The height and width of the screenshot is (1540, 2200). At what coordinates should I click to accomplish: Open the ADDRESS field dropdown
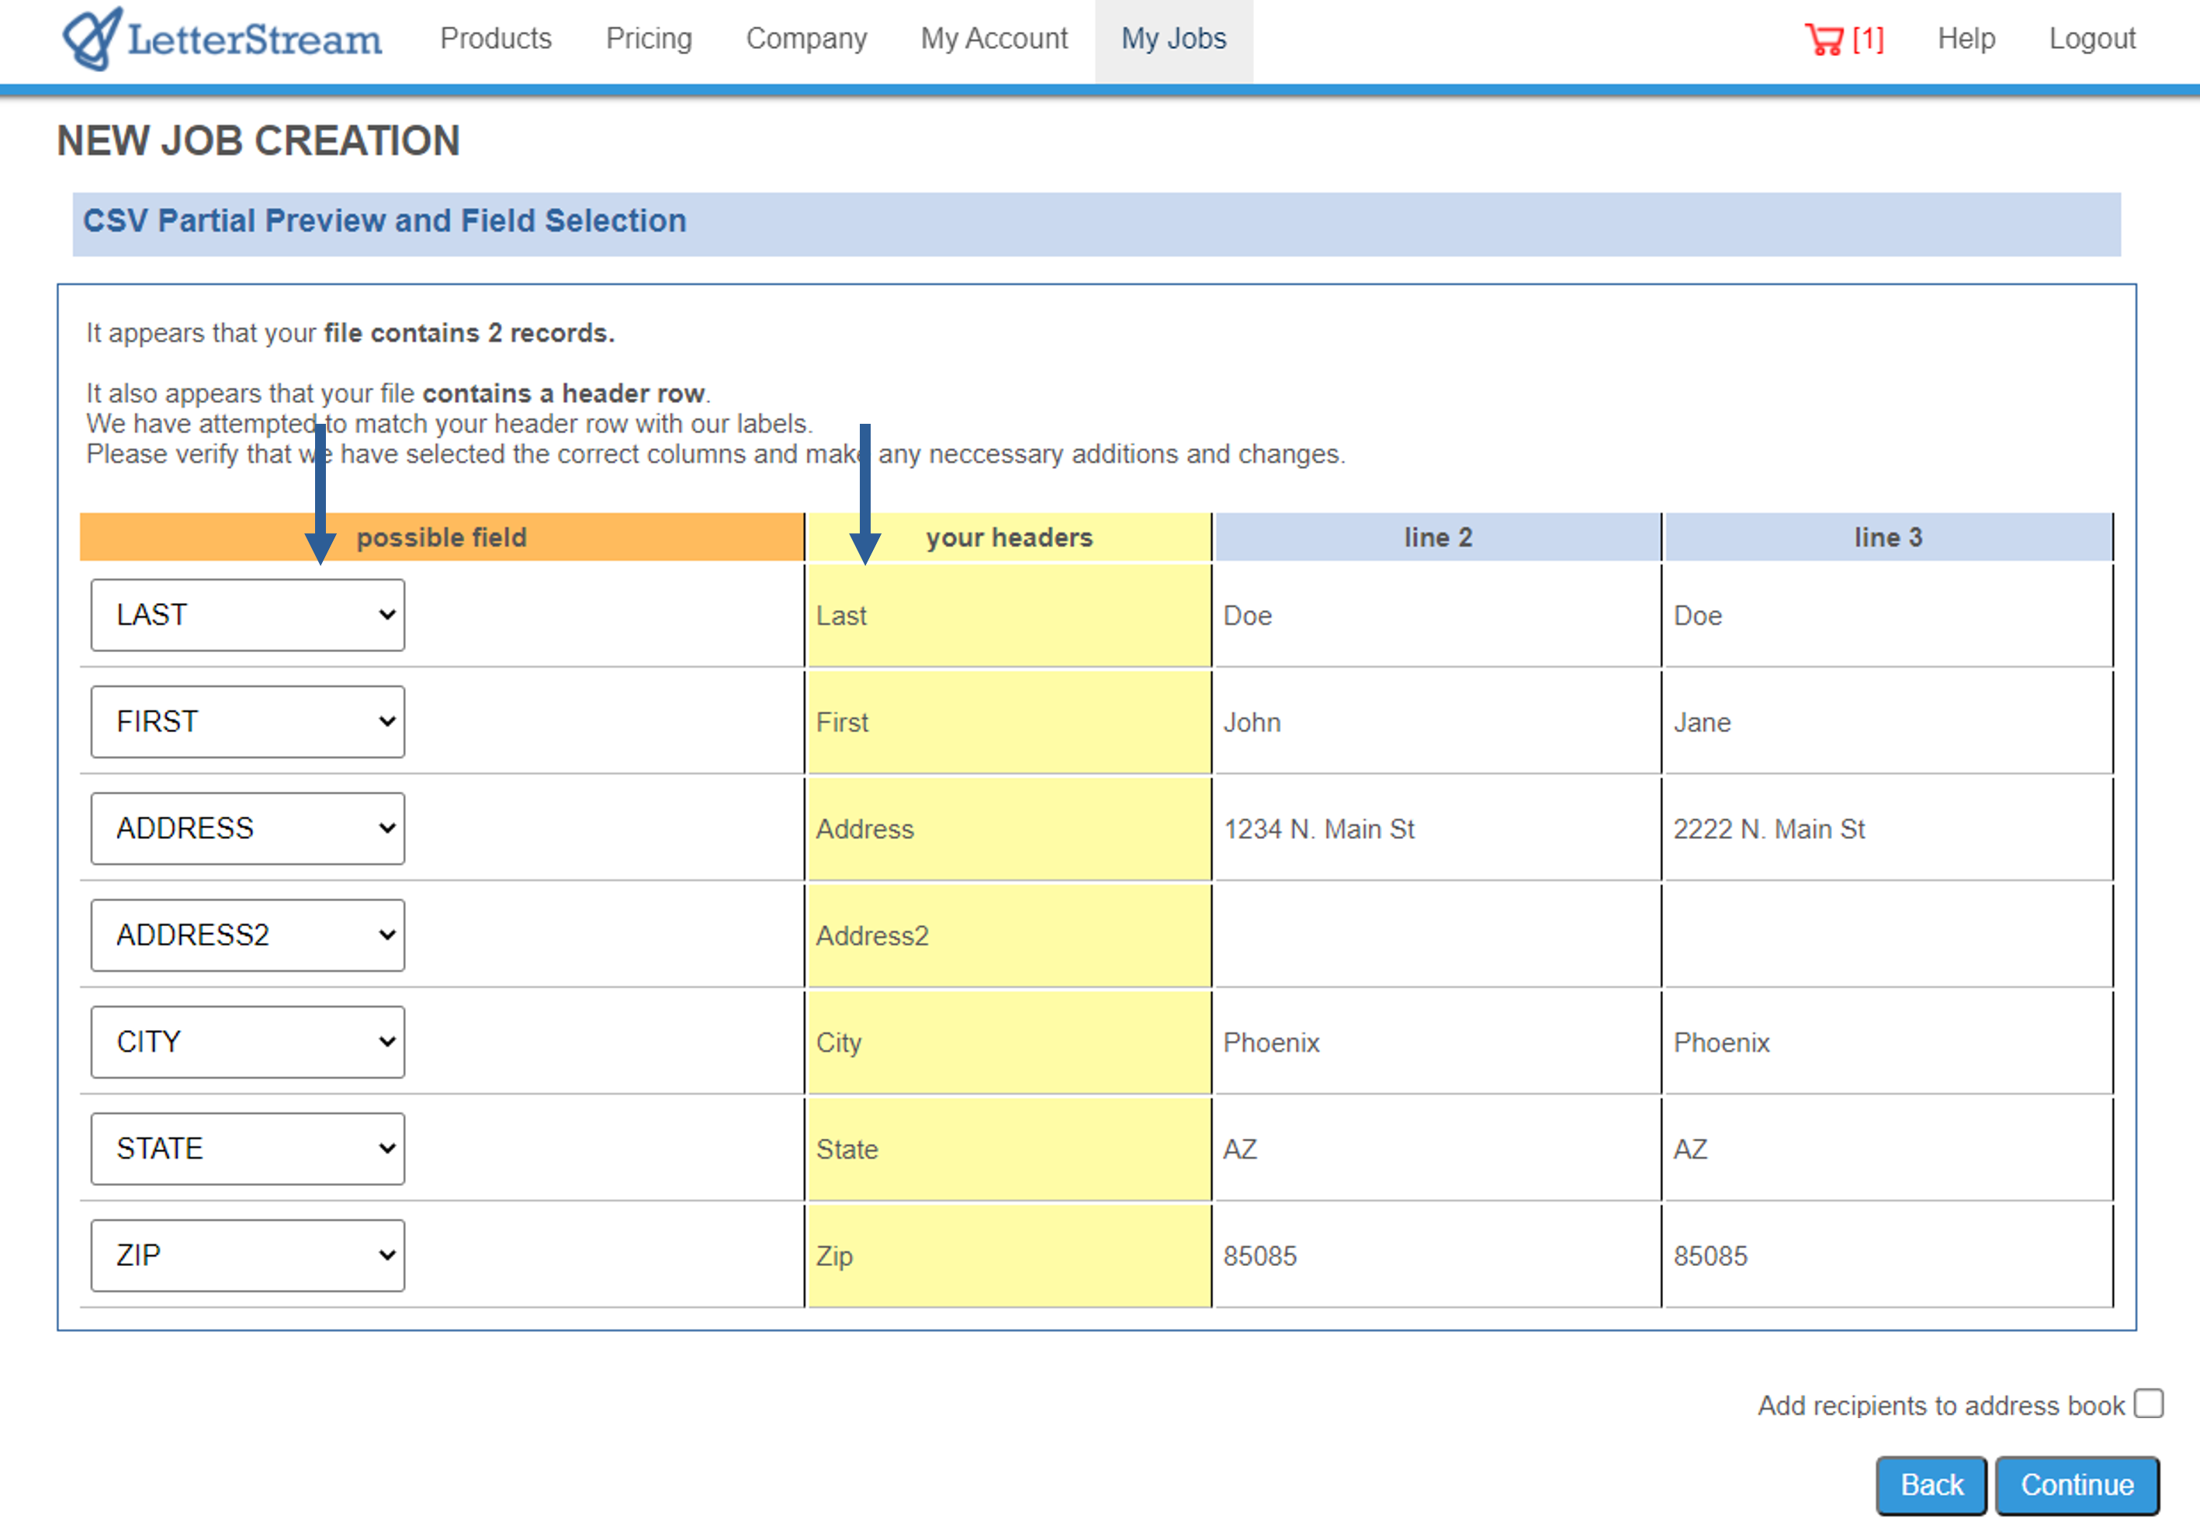248,828
